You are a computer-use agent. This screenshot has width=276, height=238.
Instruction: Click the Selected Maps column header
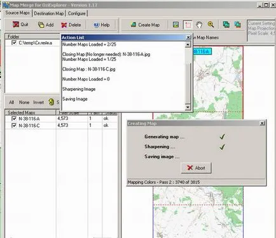31,112
